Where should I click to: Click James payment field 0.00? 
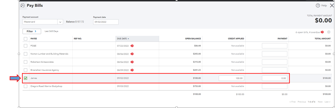click(275, 78)
